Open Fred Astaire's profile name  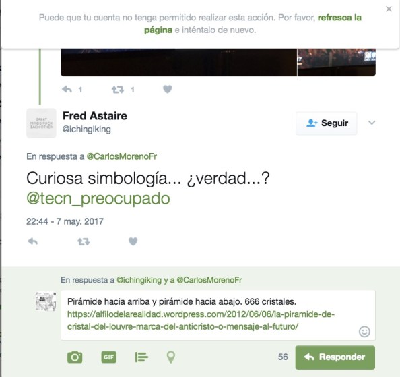95,116
